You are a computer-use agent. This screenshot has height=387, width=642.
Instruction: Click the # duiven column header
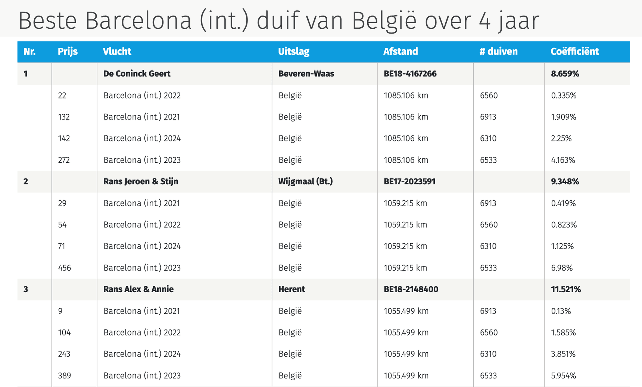point(498,52)
